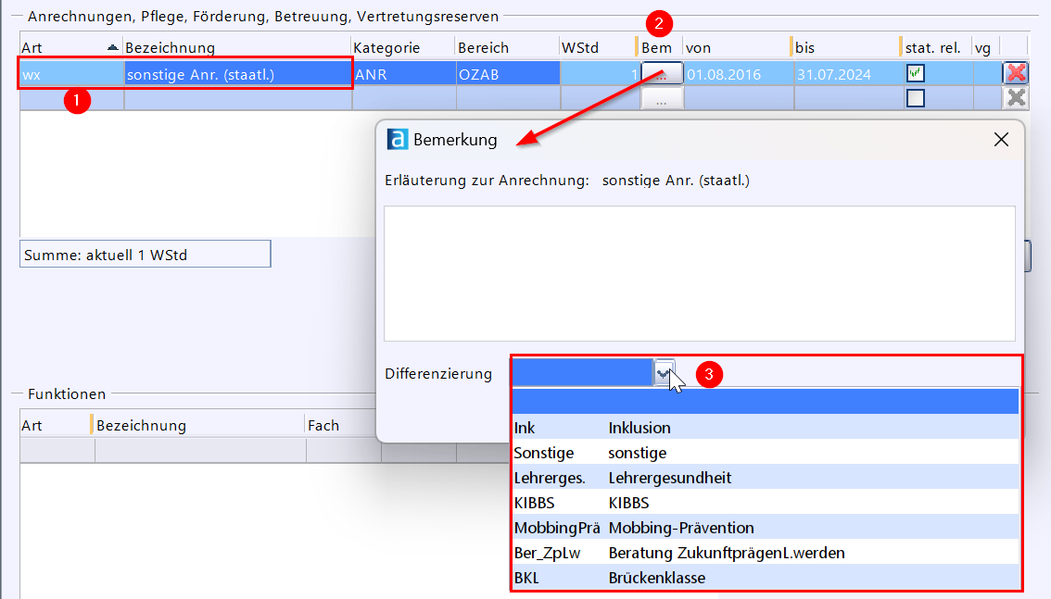Select 'Inklusion' from the Differenzierung list
Image resolution: width=1051 pixels, height=599 pixels.
tap(765, 428)
